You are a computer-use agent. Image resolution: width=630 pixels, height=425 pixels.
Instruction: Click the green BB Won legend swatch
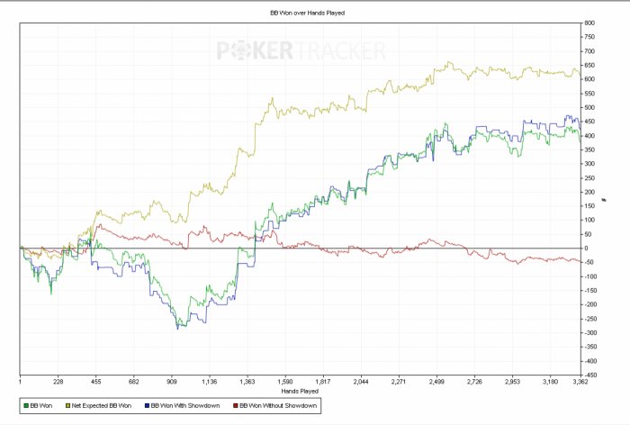point(26,406)
